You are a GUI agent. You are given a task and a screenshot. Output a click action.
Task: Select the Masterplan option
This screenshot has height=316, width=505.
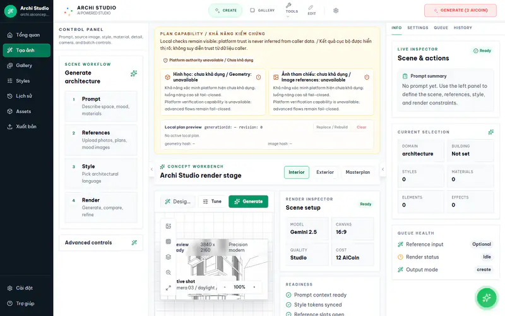358,172
